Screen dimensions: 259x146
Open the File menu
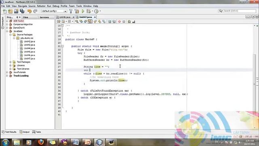3,6
